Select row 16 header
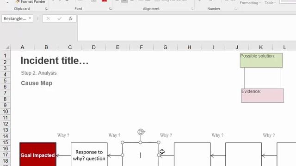The image size is (296, 166). pos(5,148)
